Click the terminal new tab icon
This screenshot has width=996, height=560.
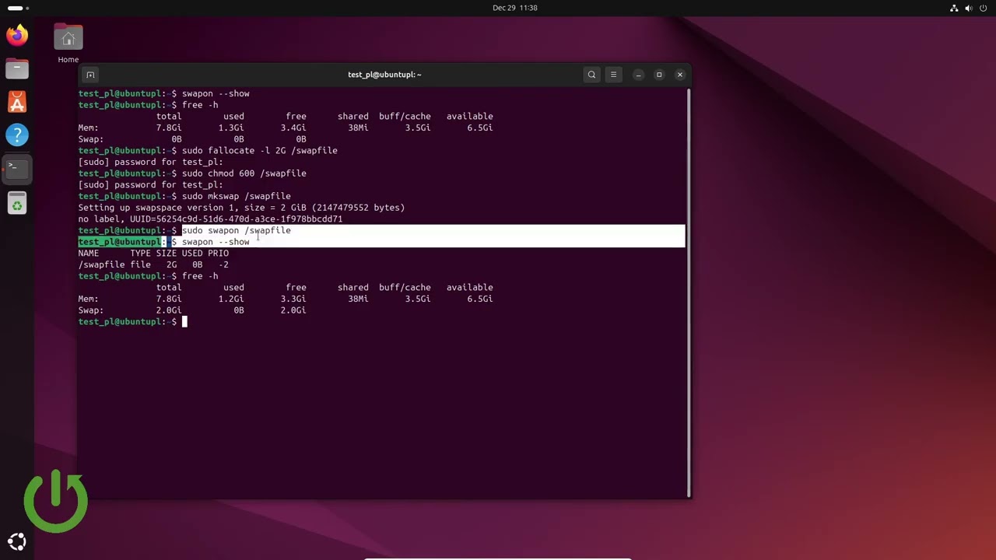90,75
